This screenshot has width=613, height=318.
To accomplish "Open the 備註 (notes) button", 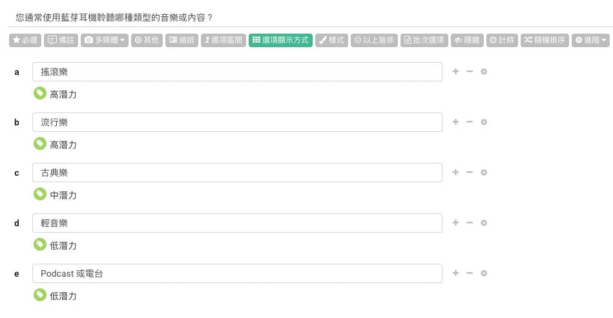I will point(61,40).
